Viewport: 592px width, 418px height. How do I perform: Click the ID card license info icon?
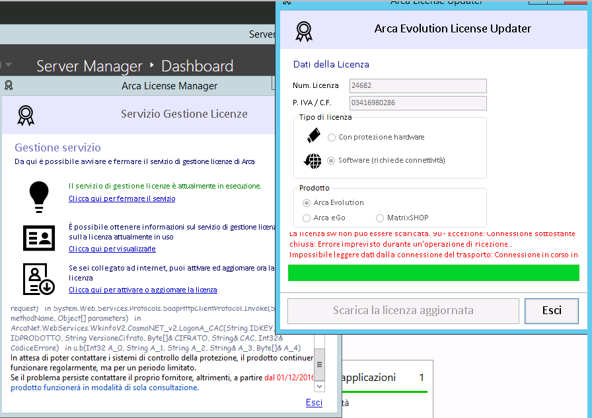tap(39, 237)
